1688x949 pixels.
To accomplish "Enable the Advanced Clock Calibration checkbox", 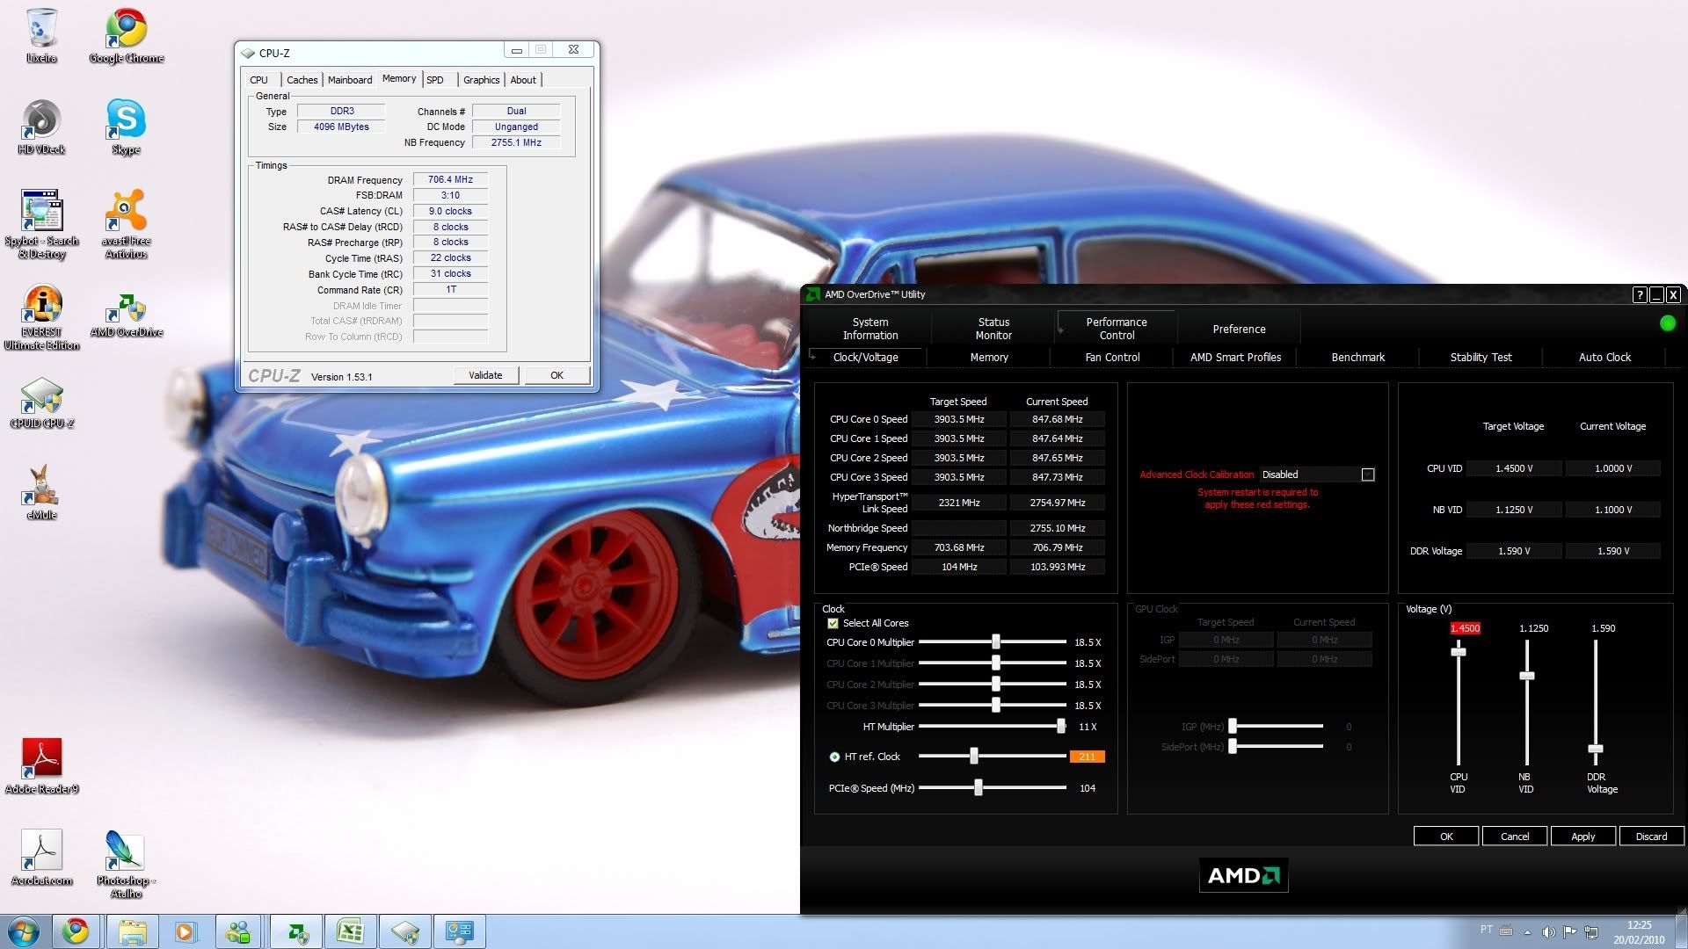I will [x=1368, y=474].
